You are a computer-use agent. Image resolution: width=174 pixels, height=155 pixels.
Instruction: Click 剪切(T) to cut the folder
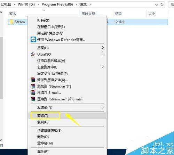[67, 116]
